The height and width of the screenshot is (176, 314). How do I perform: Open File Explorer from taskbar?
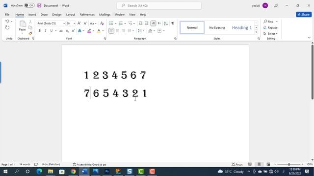(x=51, y=172)
